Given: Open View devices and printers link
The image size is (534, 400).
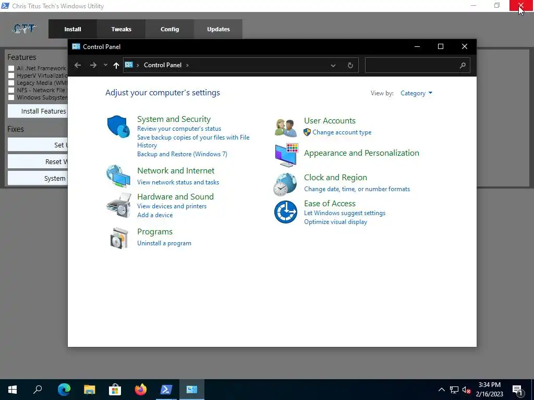Looking at the screenshot, I should click(x=172, y=206).
